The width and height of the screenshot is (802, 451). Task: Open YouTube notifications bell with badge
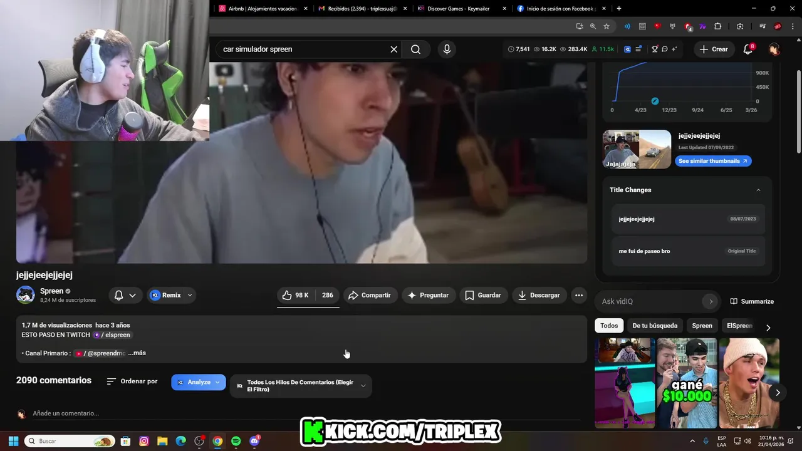point(748,49)
